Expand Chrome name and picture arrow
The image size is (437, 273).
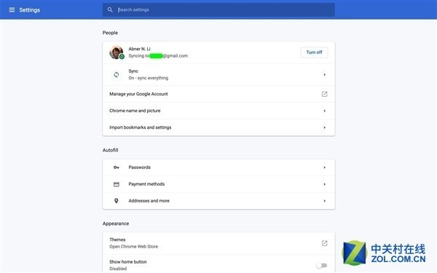(x=324, y=111)
